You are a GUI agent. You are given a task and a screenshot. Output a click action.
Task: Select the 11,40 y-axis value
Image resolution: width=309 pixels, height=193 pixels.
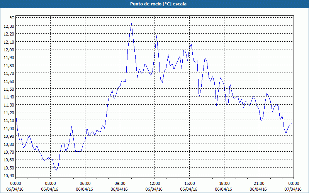[x=9, y=97]
